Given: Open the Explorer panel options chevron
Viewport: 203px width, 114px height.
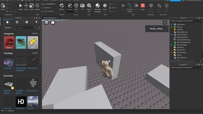Looking at the screenshot, I should [x=197, y=18].
